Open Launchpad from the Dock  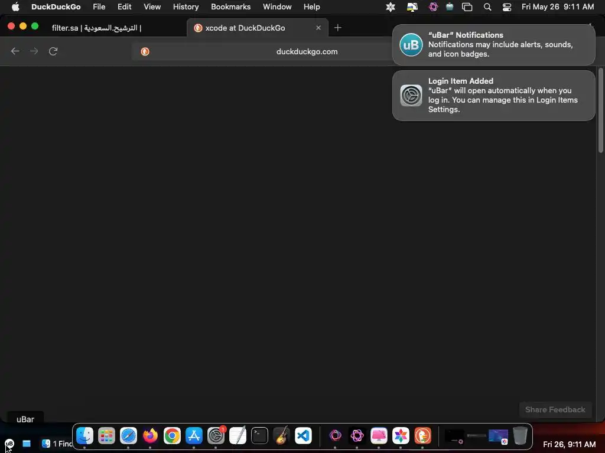point(106,436)
